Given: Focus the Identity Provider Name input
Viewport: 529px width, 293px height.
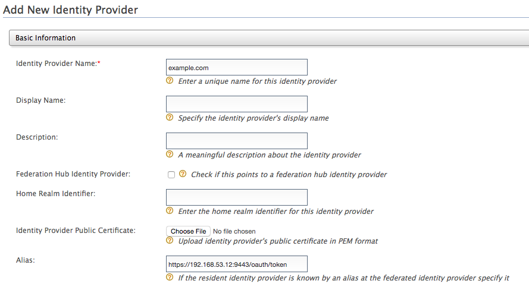Looking at the screenshot, I should coord(236,67).
